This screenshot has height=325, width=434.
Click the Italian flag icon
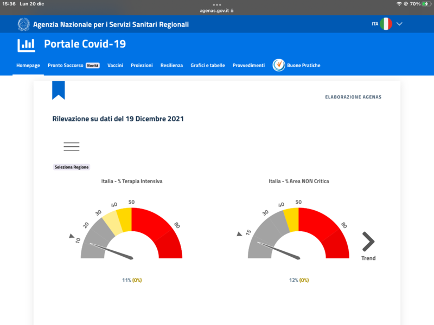386,24
